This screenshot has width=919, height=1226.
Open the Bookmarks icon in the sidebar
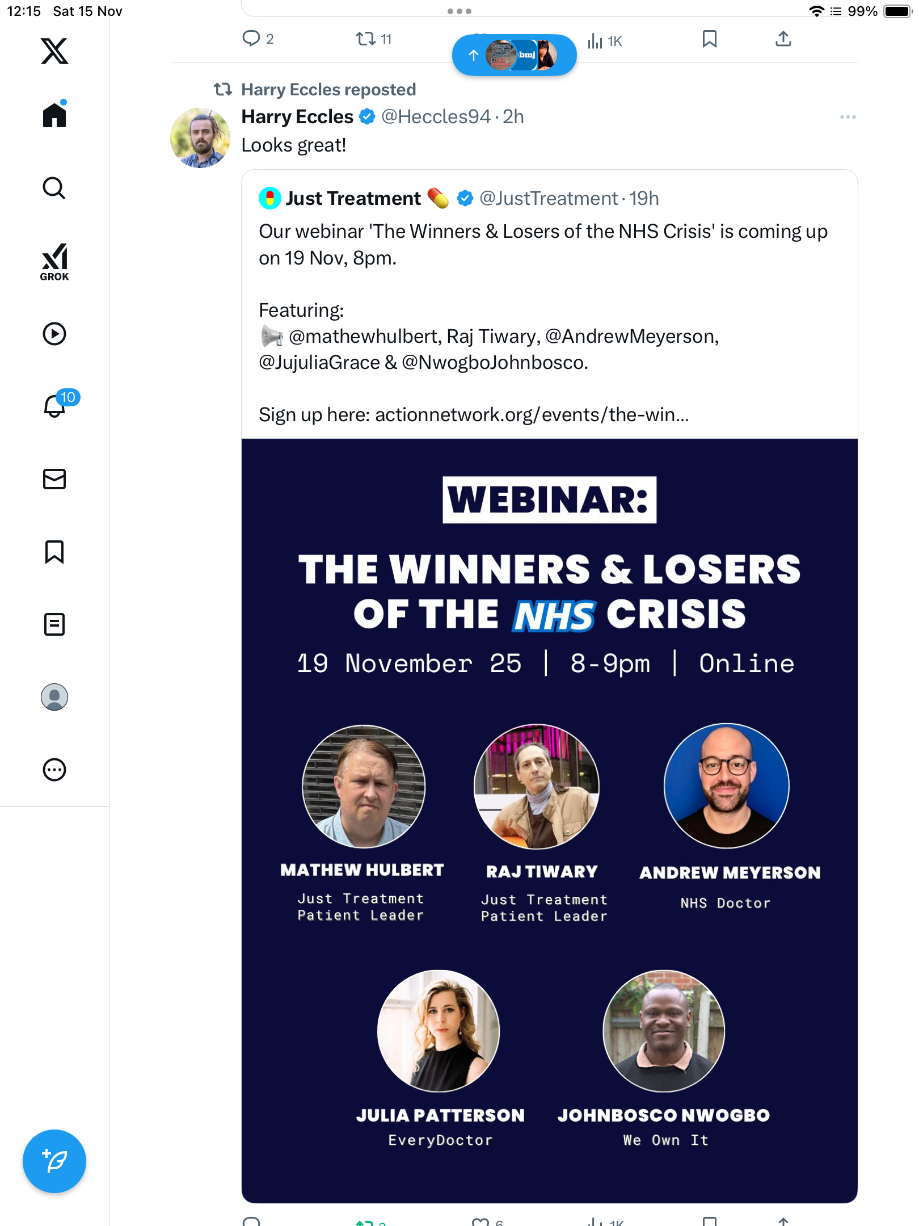tap(54, 551)
